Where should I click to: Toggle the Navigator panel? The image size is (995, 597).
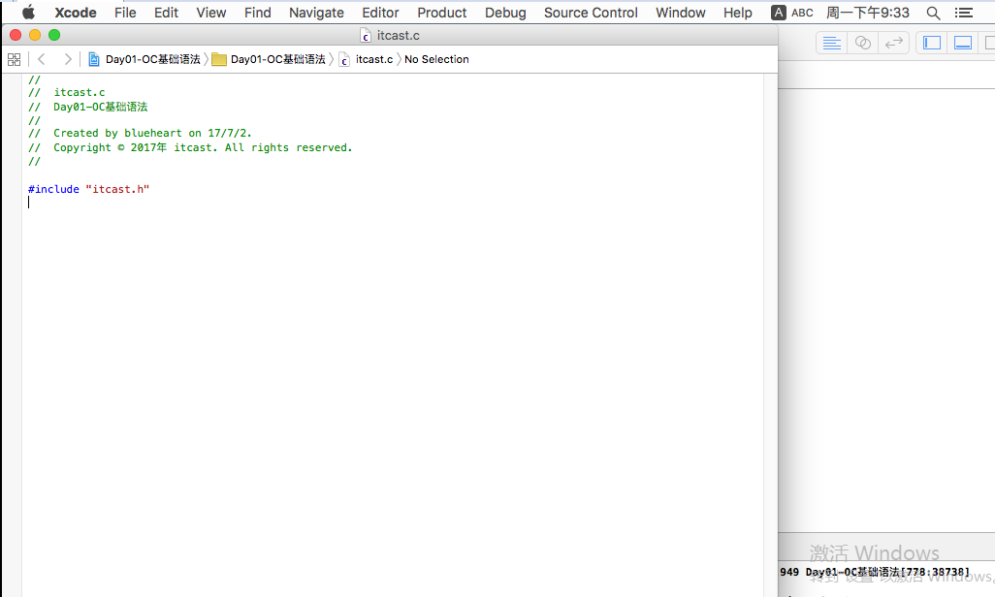(x=932, y=44)
